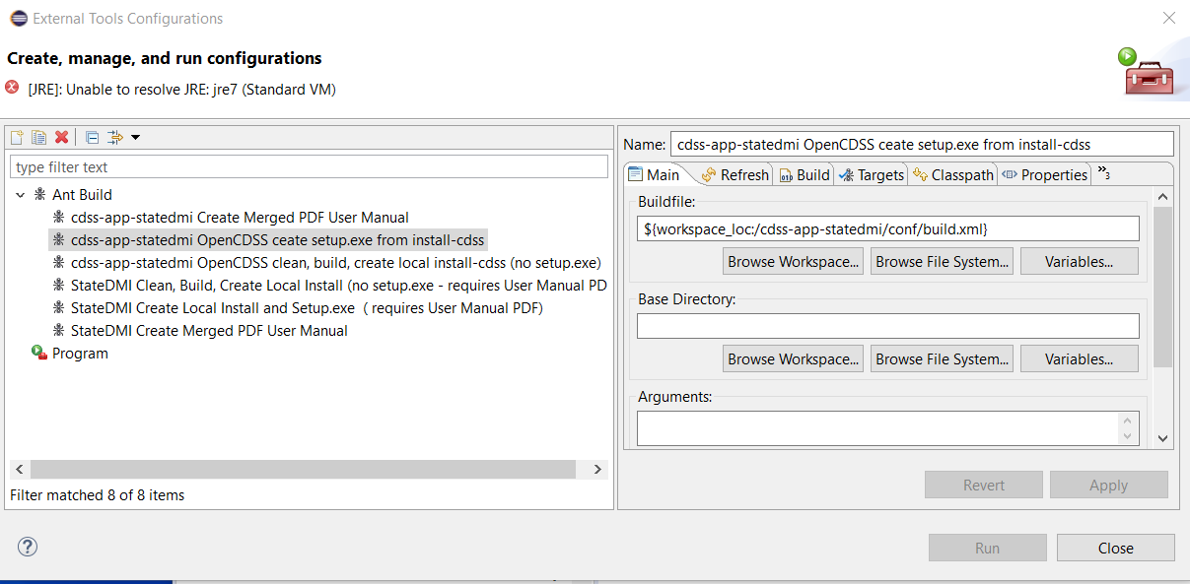Screen dimensions: 1190x584
Task: Open the Targets tab
Action: pyautogui.click(x=878, y=174)
